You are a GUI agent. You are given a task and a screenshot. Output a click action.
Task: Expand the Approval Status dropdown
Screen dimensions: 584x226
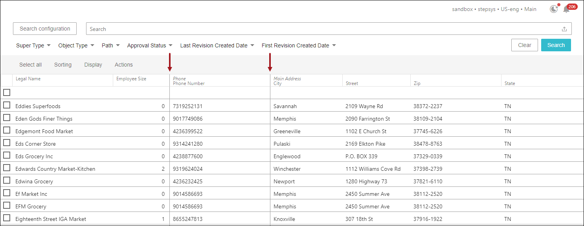click(x=150, y=45)
